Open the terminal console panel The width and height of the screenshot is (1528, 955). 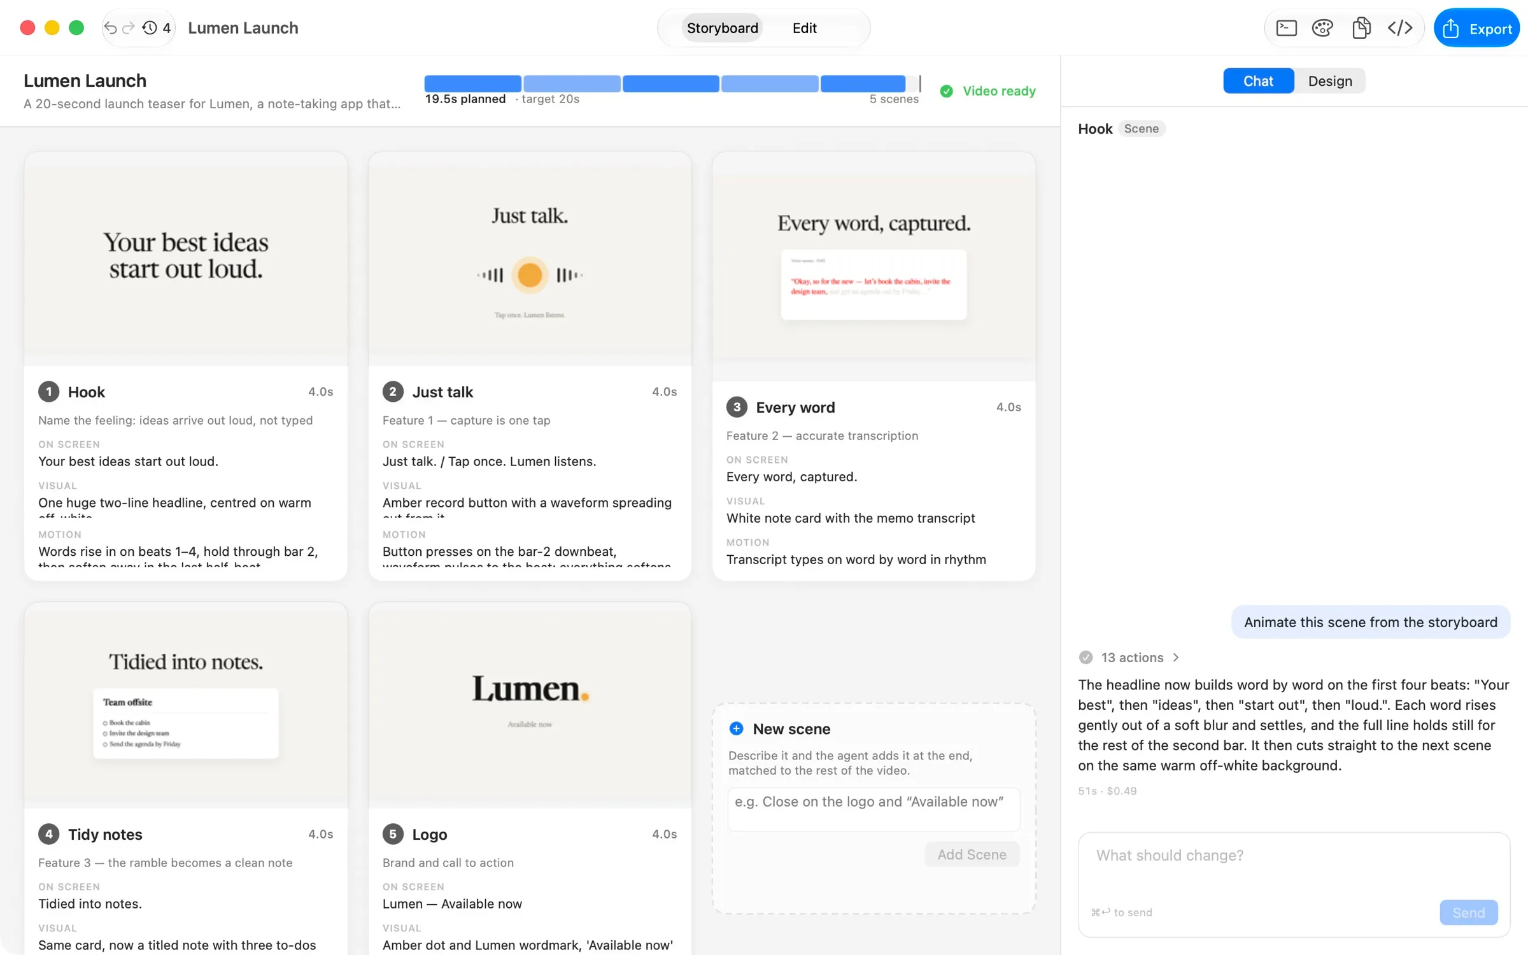(x=1286, y=28)
